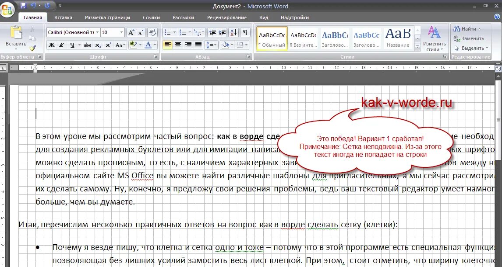Decrease font size with shrink font icon
502x267 pixels.
click(x=141, y=32)
